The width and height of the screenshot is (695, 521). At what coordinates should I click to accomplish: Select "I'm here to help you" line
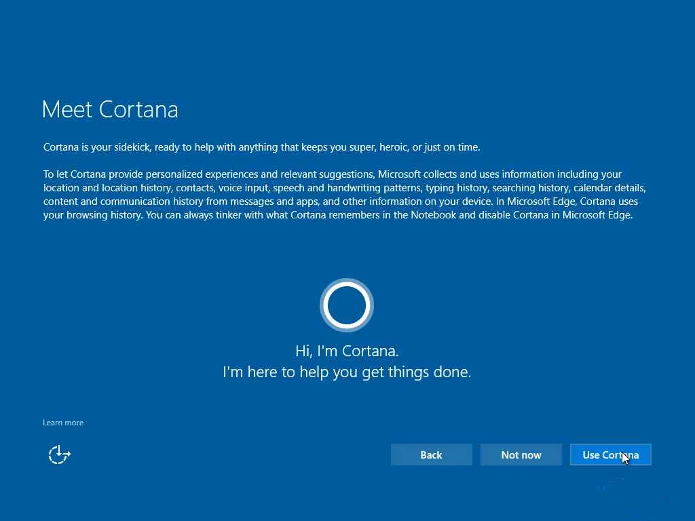347,372
